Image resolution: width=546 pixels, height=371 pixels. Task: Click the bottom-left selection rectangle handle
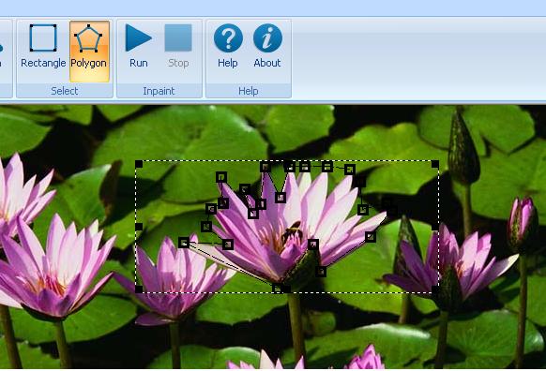pos(139,289)
